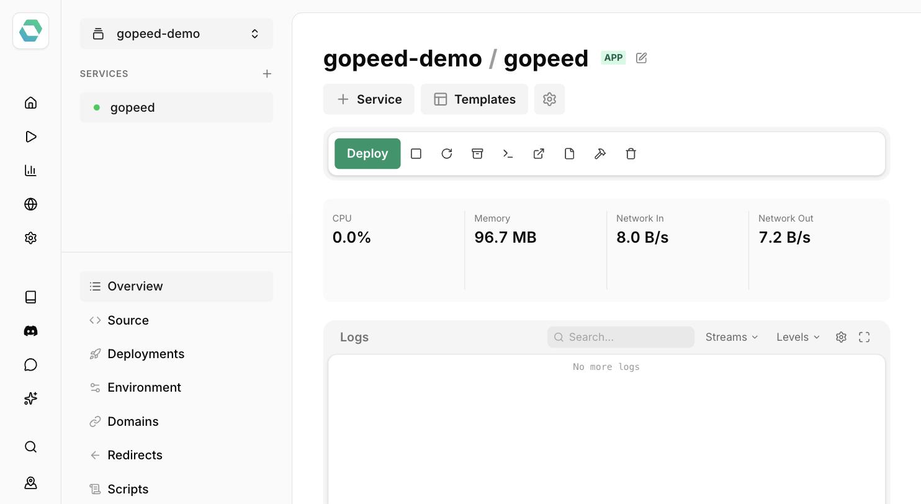Image resolution: width=921 pixels, height=504 pixels.
Task: Open the globe icon in the left rail
Action: click(x=30, y=204)
